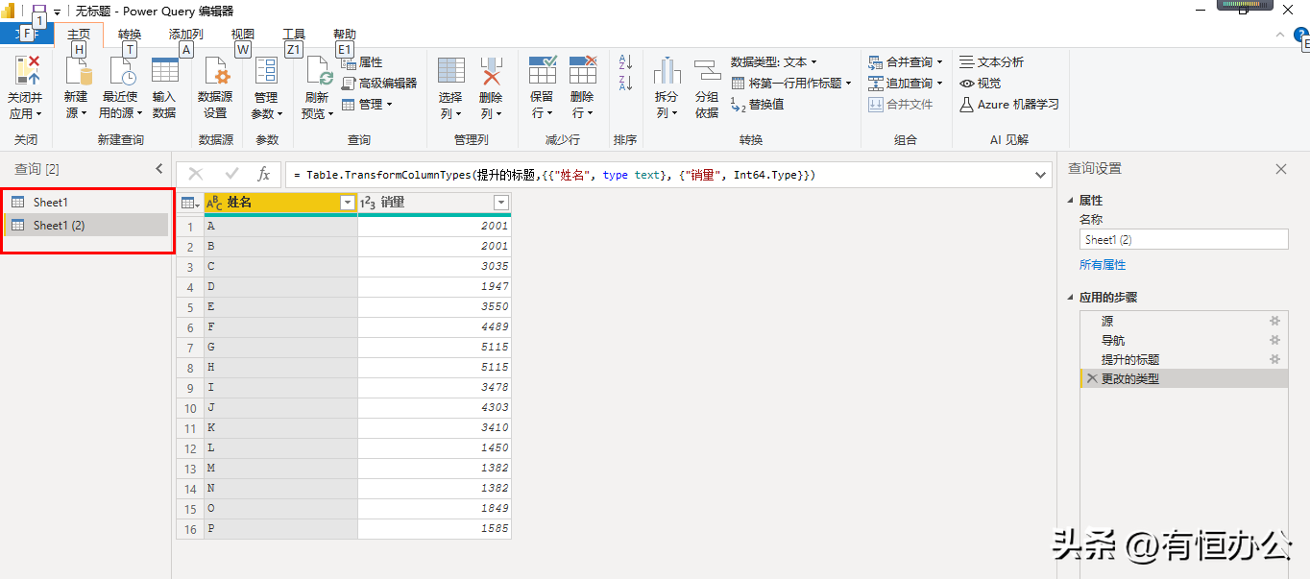
Task: Click cell with value 1585
Action: tap(434, 529)
